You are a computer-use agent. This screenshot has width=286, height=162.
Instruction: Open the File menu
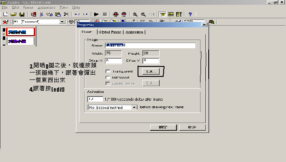point(5,7)
